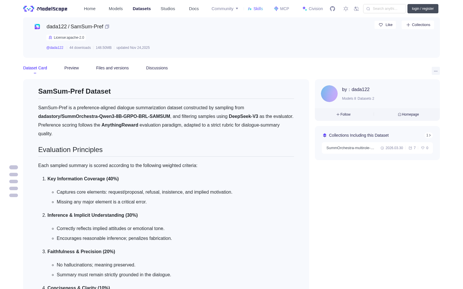
Task: Click the first outline marker on left
Action: point(14,167)
